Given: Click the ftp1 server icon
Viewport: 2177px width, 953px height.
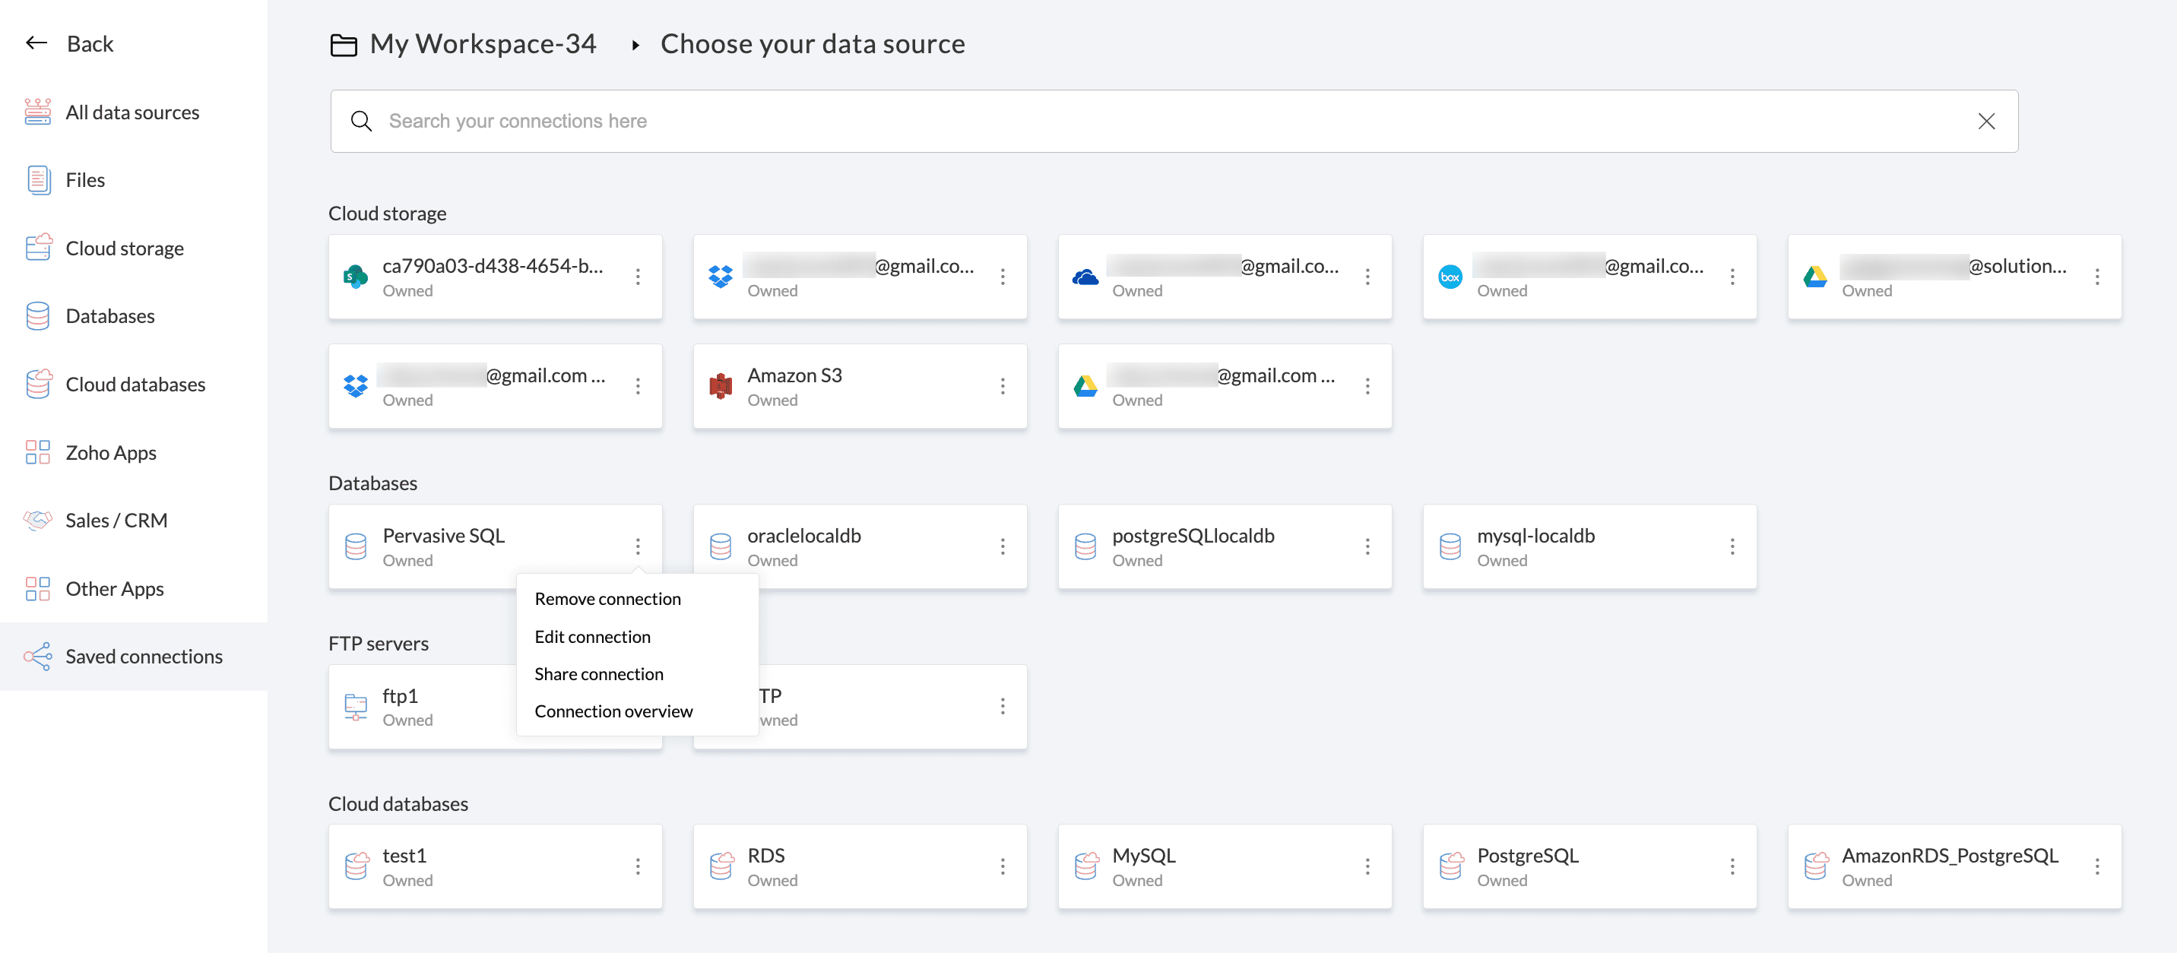Looking at the screenshot, I should 356,706.
